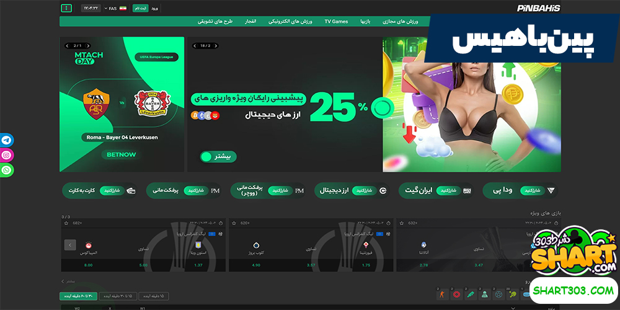Click شارژ کنید for ایران گیت
This screenshot has height=310, width=620.
pos(448,190)
